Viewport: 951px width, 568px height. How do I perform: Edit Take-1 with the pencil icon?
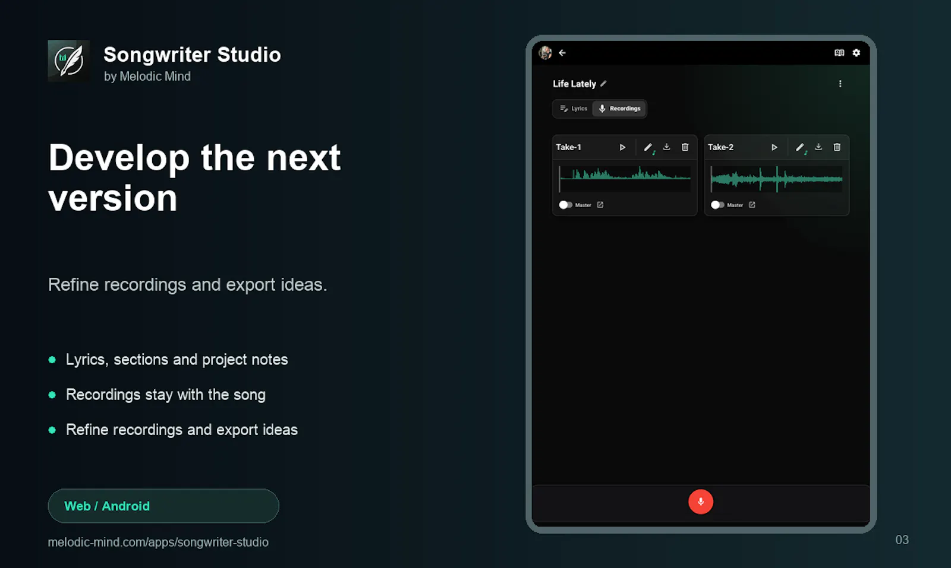point(648,147)
